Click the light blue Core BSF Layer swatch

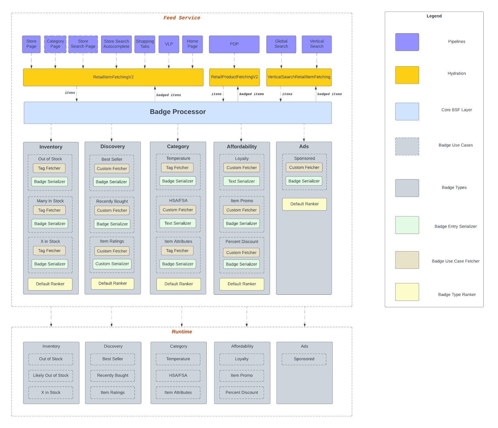[x=407, y=112]
